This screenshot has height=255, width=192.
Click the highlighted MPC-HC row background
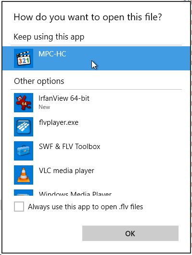(x=96, y=58)
